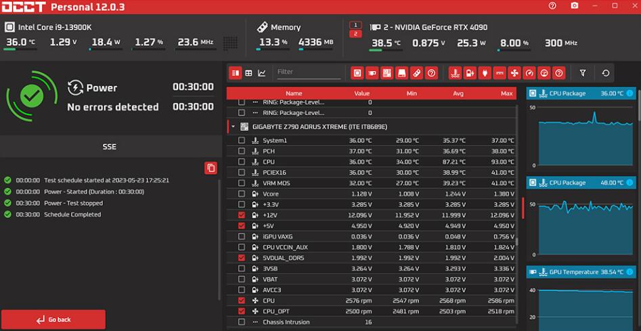The width and height of the screenshot is (641, 331).
Task: Uncheck the +12V sensor checkbox
Action: [242, 215]
